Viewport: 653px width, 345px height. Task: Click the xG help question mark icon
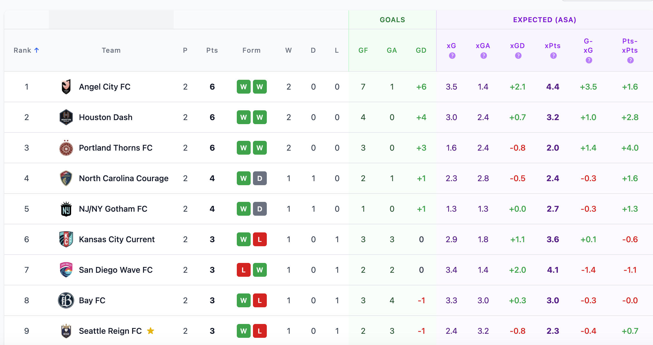click(452, 56)
